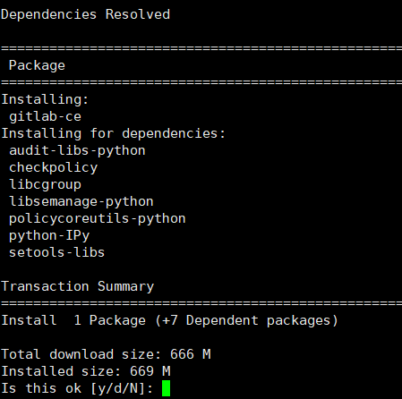Screen dimensions: 402x399
Task: Click the green terminal cursor block
Action: 166,388
